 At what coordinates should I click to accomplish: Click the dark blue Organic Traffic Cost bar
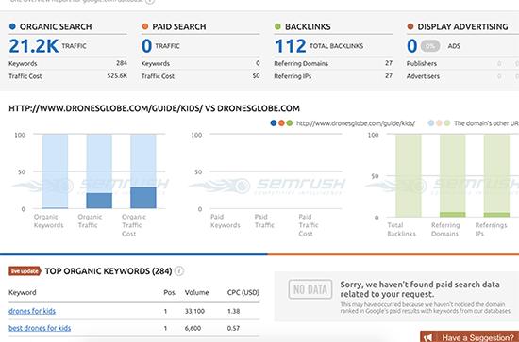tap(143, 198)
